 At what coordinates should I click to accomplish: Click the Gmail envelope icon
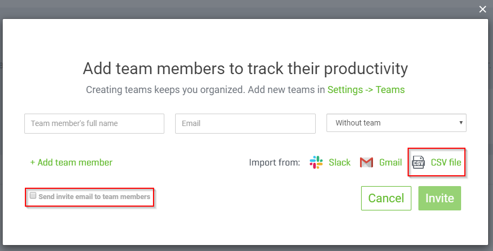[x=367, y=162]
